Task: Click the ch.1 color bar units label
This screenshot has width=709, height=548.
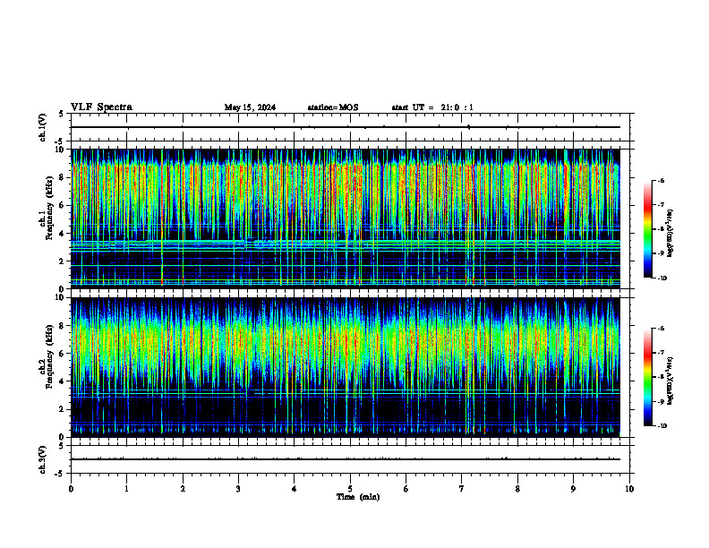Action: pyautogui.click(x=670, y=234)
